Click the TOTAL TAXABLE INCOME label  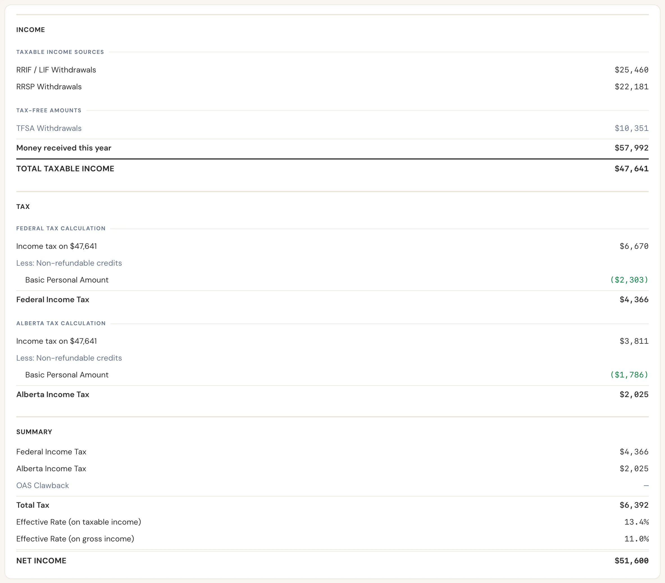65,168
